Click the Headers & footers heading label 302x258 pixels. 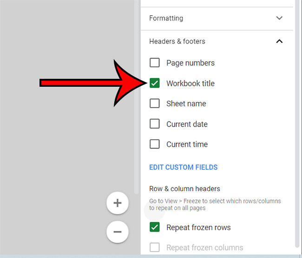coord(177,41)
